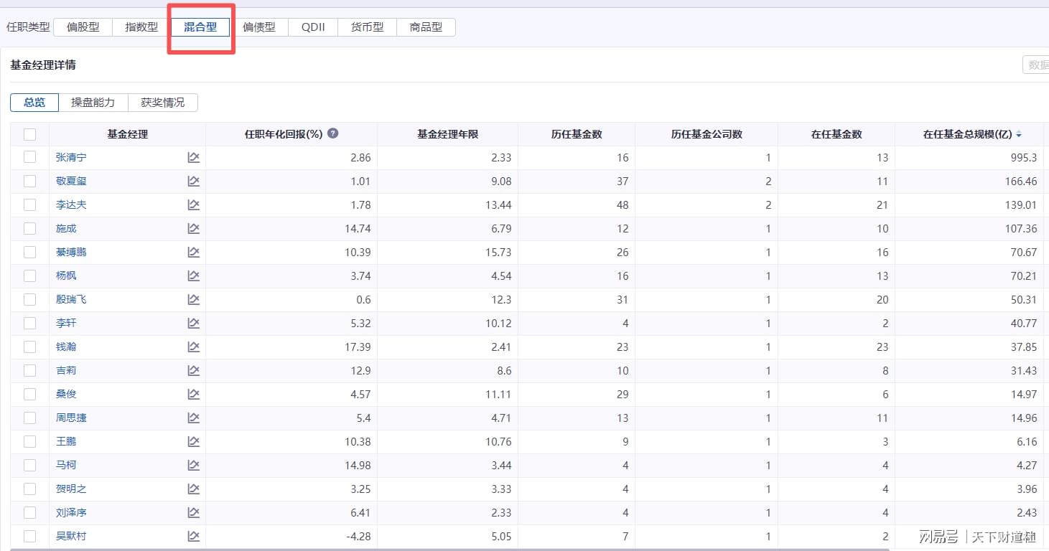Show chart icon for 桑俊

[x=193, y=394]
